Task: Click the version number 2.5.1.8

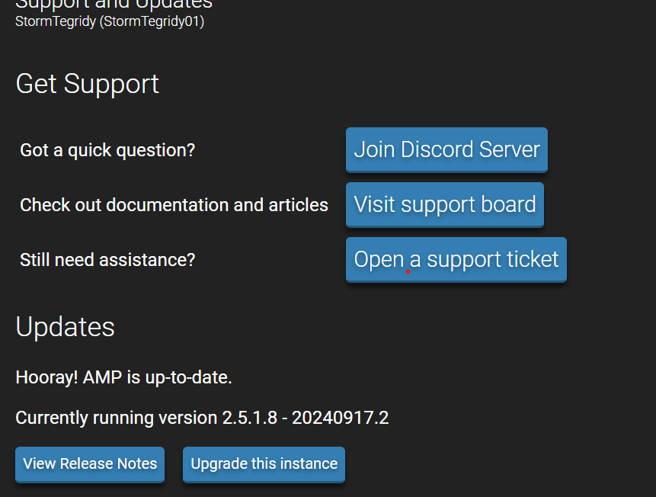Action: point(250,418)
